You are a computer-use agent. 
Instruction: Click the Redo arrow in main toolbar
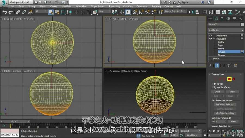tap(11, 12)
